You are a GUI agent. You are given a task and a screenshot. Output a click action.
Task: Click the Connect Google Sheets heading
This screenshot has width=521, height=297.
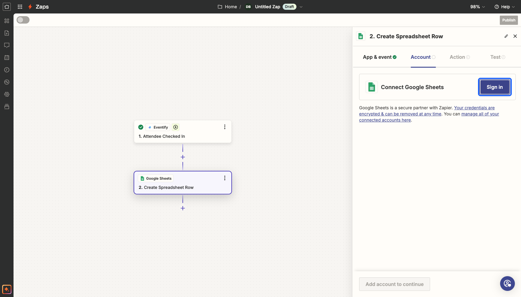tap(412, 87)
